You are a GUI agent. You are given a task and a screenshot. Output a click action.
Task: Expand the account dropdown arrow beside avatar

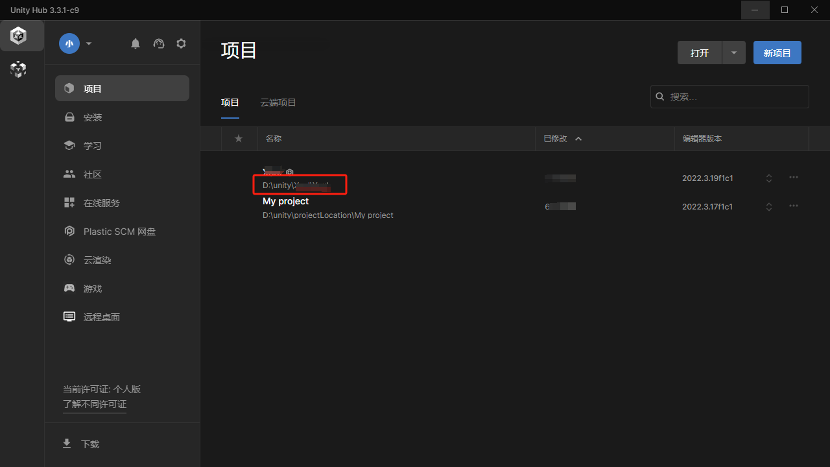coord(89,43)
